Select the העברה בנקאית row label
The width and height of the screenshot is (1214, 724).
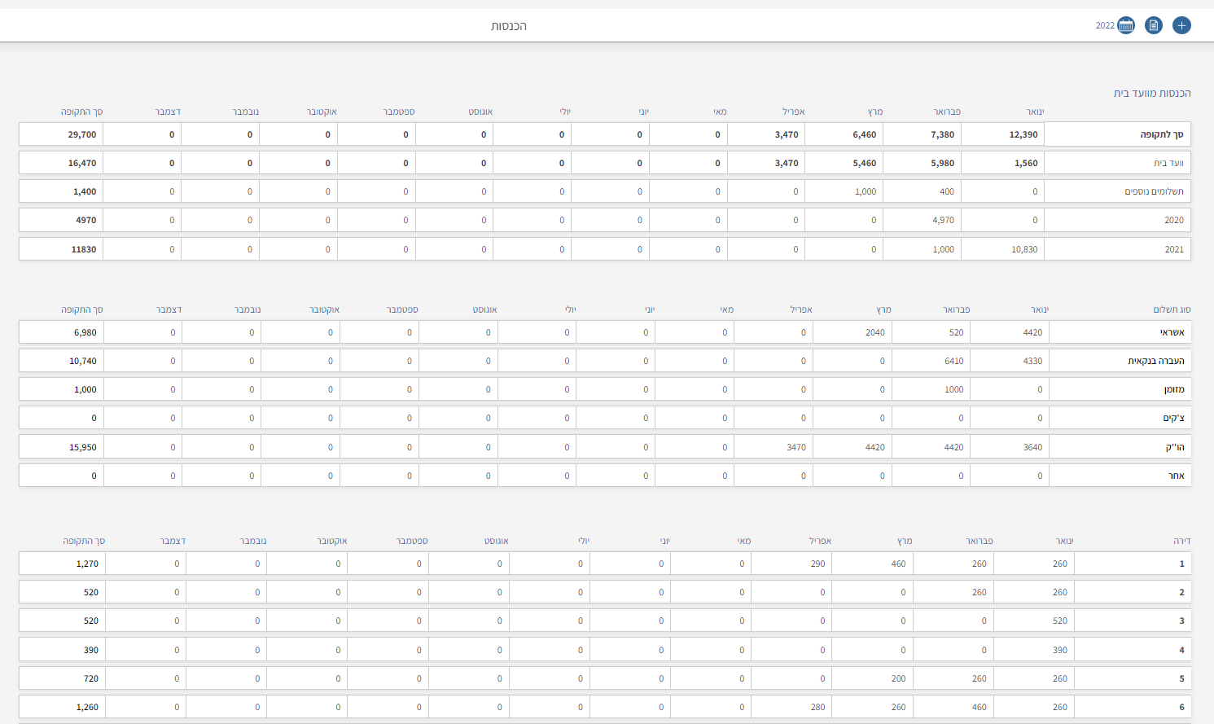(1155, 361)
